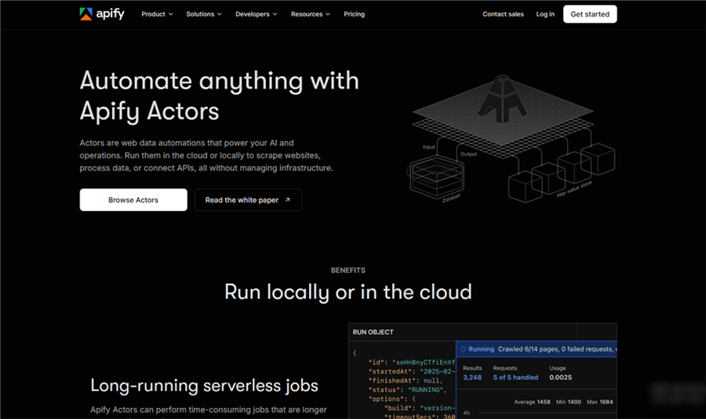
Task: Click the 'Automate anything with Apify Actors' headline
Action: coord(220,96)
